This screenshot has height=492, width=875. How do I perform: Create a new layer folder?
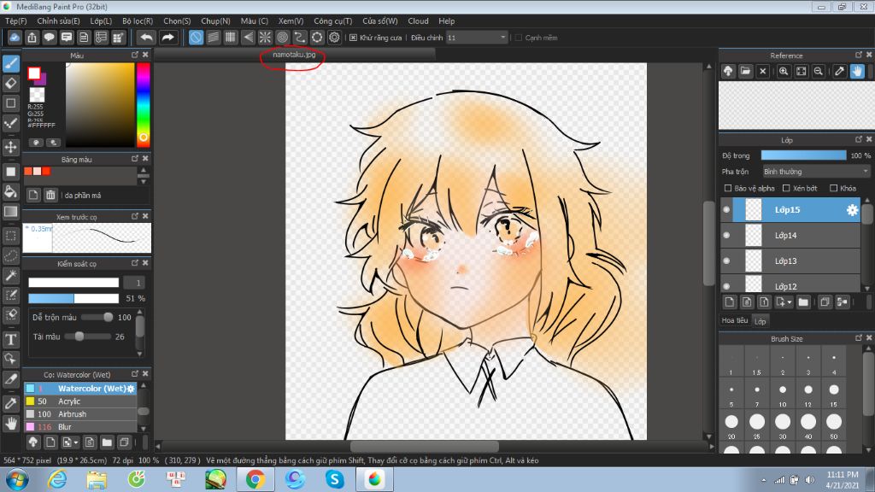pos(803,302)
